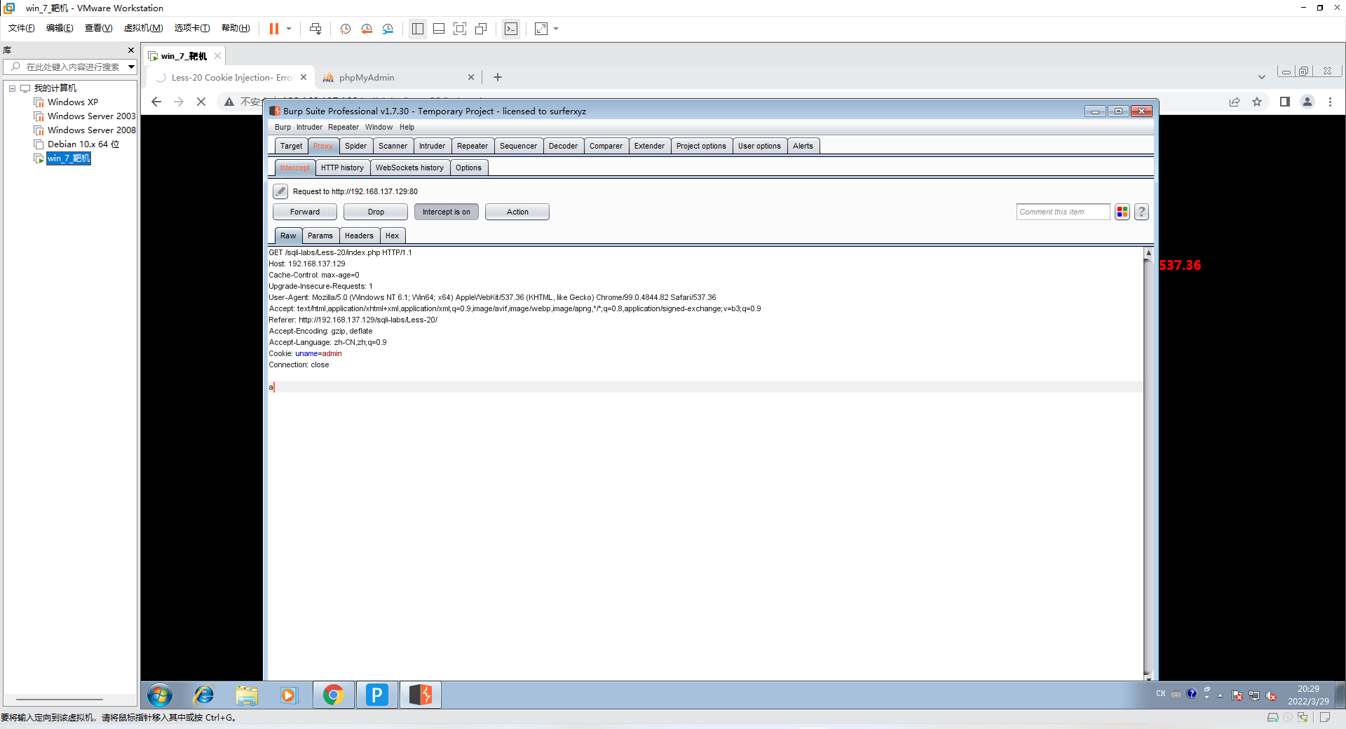Click the Chrome share page icon
This screenshot has height=729, width=1346.
click(1235, 102)
